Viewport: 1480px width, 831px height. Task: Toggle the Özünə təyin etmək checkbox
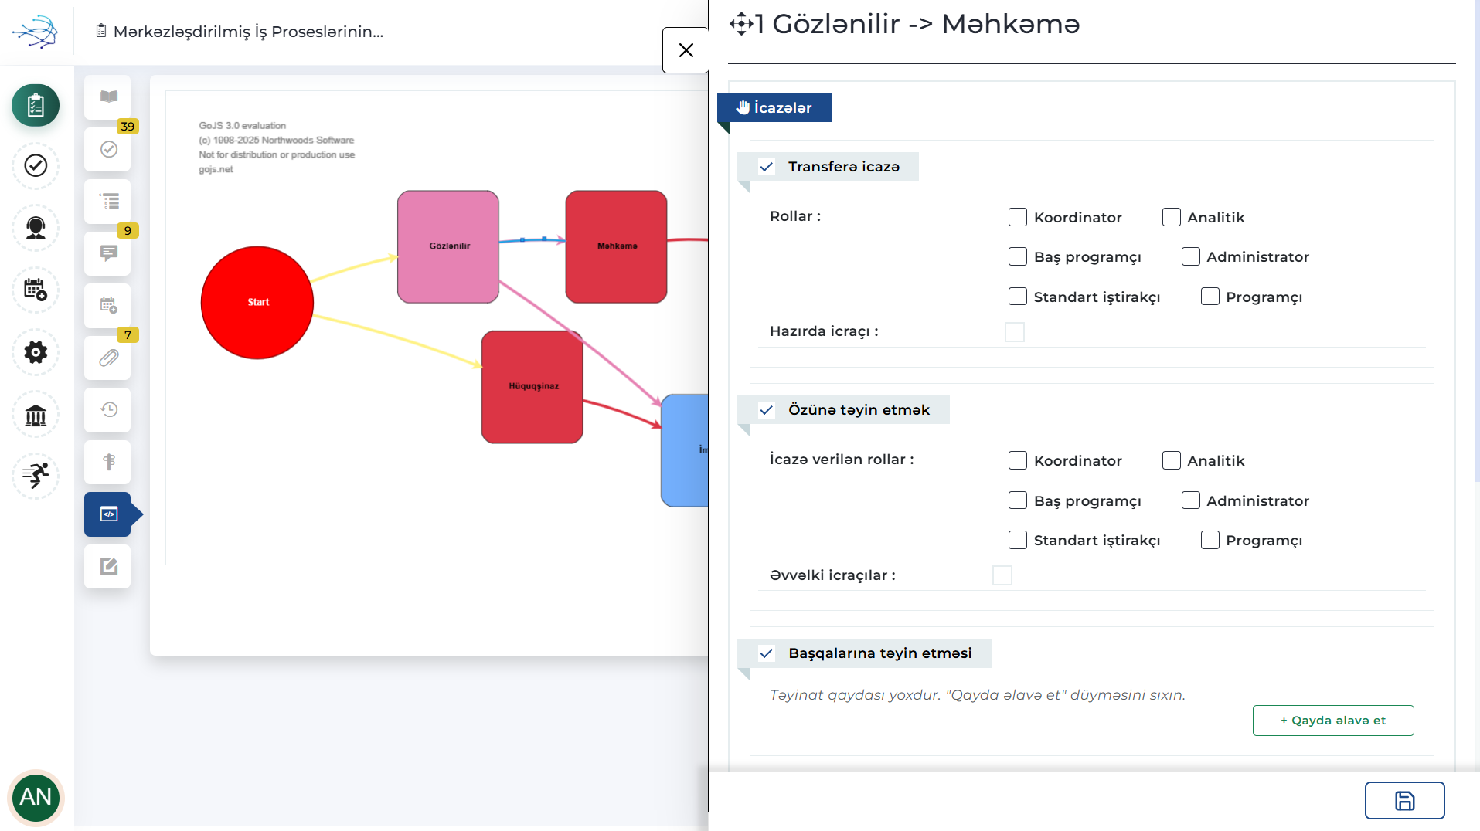(x=767, y=410)
